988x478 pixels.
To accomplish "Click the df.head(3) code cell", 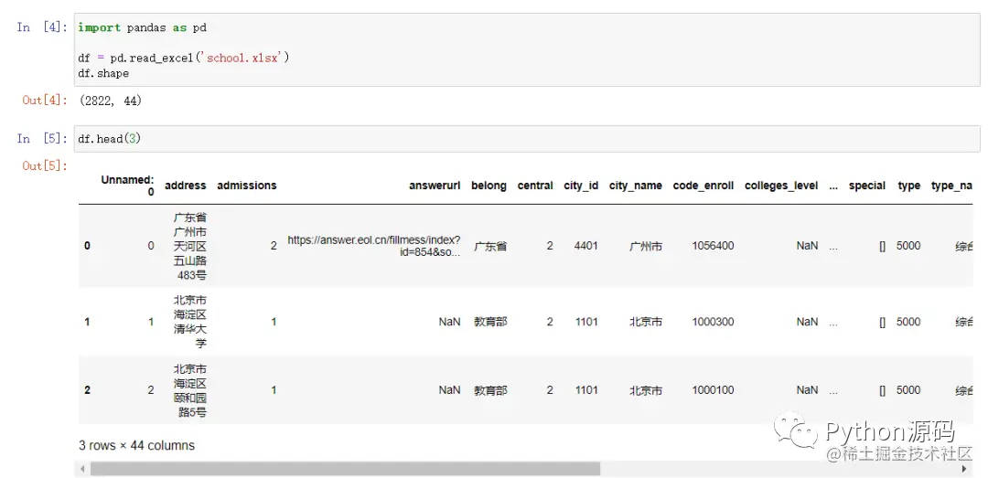I will point(526,139).
